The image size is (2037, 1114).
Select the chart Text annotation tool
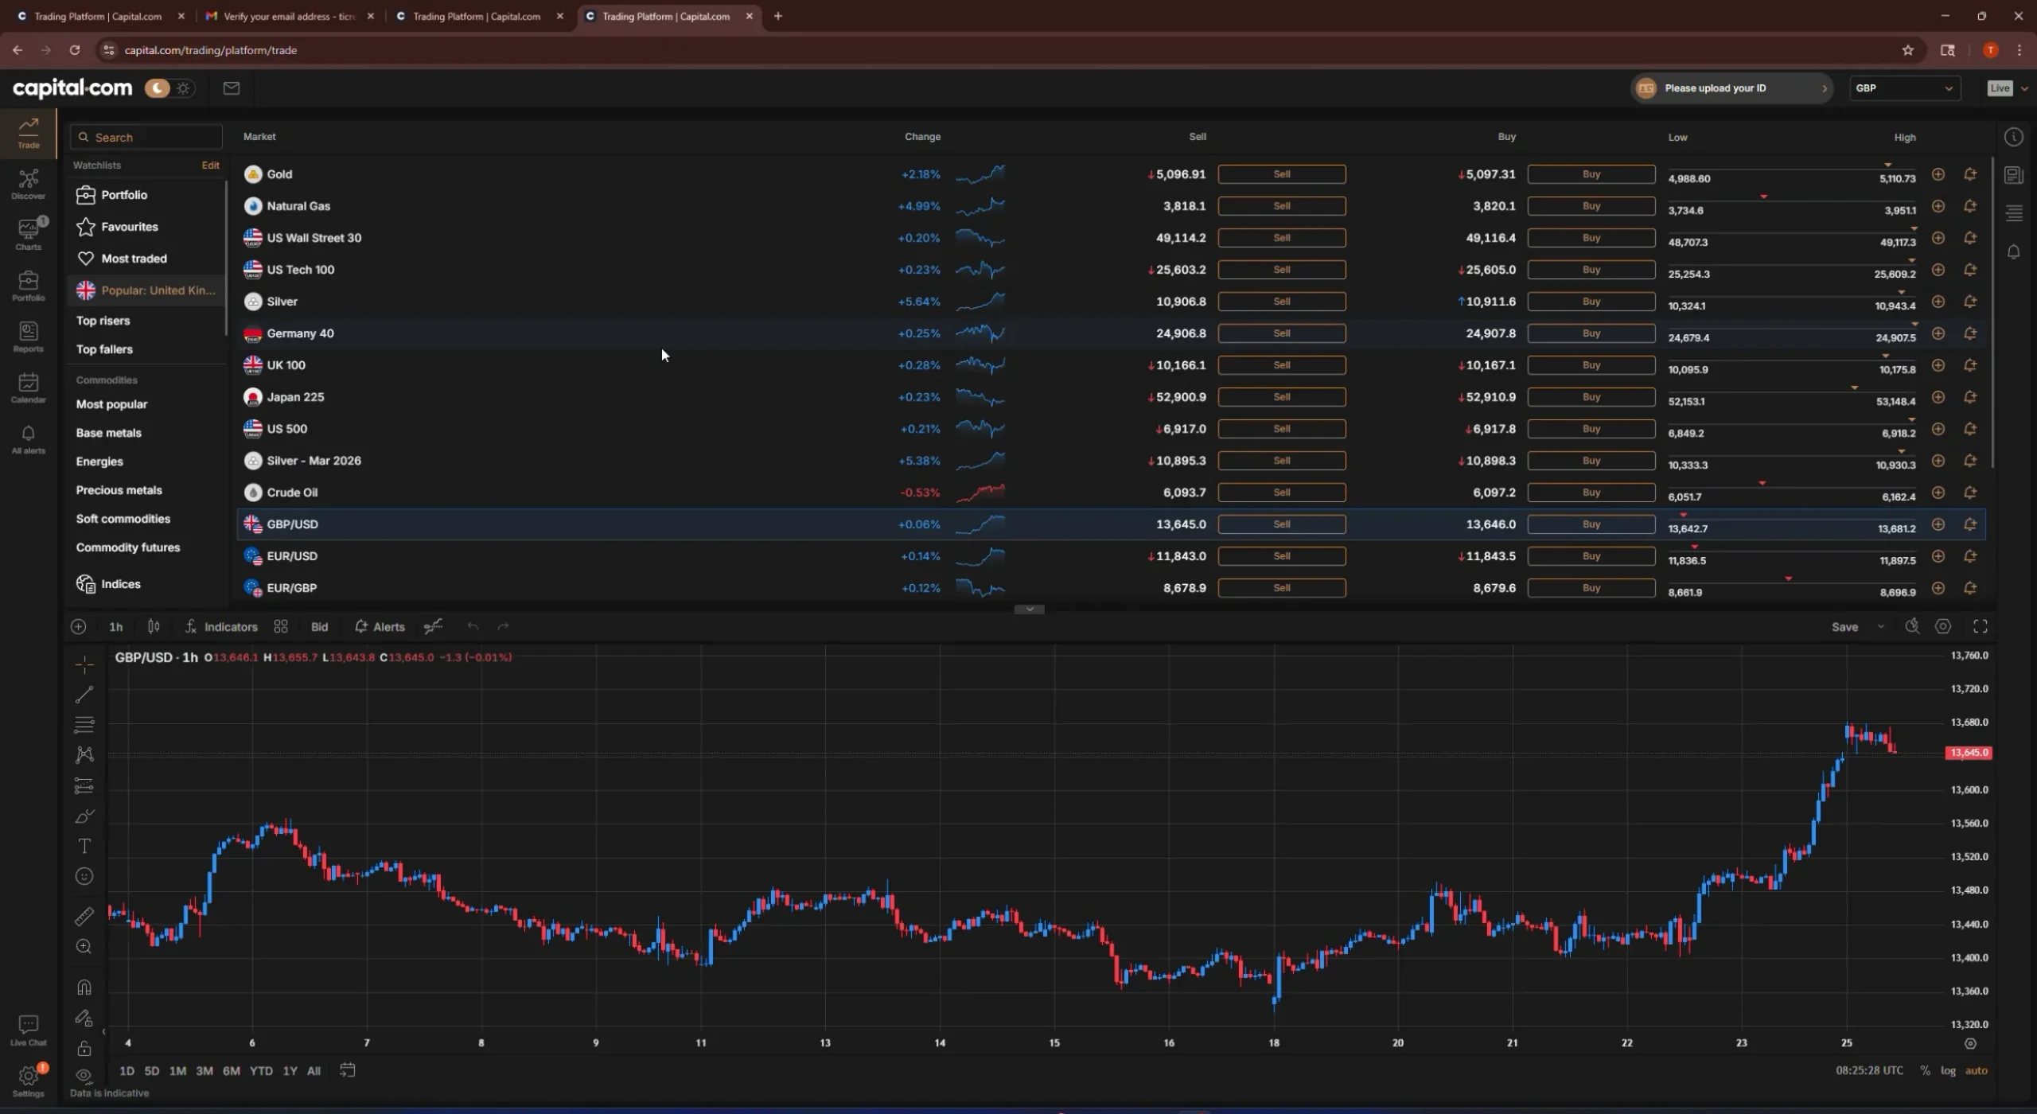point(84,847)
